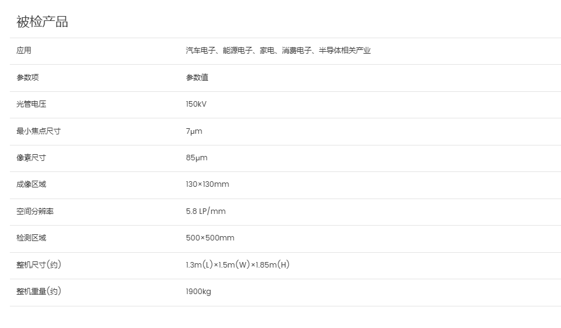Image resolution: width=561 pixels, height=328 pixels.
Task: Select the 成像区域 row label
Action: [x=31, y=184]
